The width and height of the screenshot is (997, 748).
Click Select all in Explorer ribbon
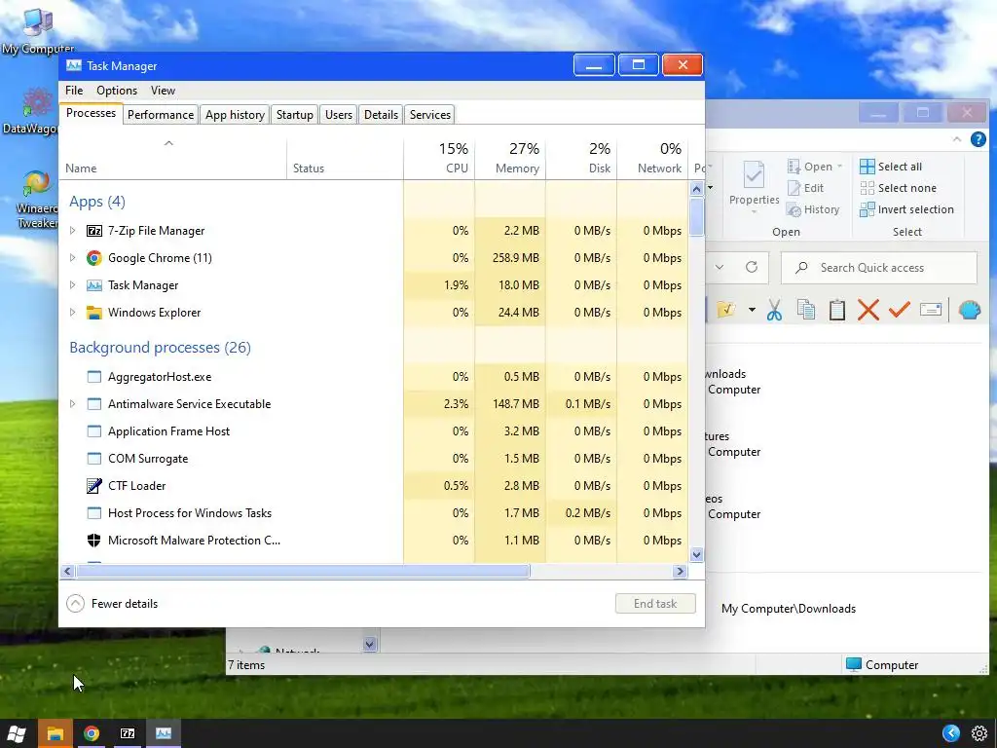pos(891,167)
